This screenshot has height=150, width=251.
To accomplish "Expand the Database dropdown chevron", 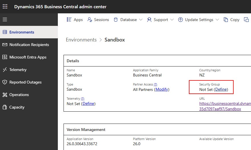I will pos(141,20).
